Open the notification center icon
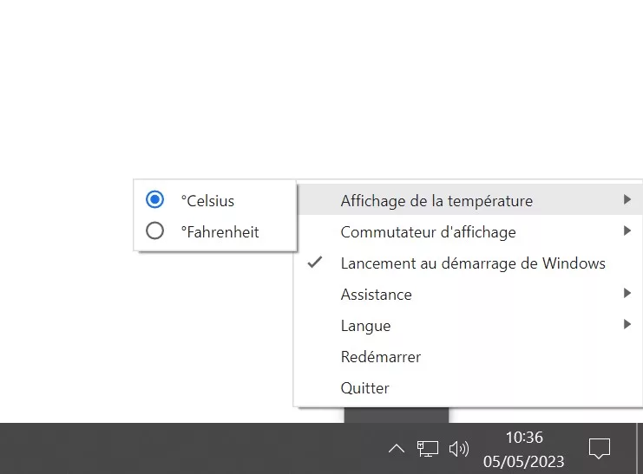The width and height of the screenshot is (643, 474). tap(599, 449)
